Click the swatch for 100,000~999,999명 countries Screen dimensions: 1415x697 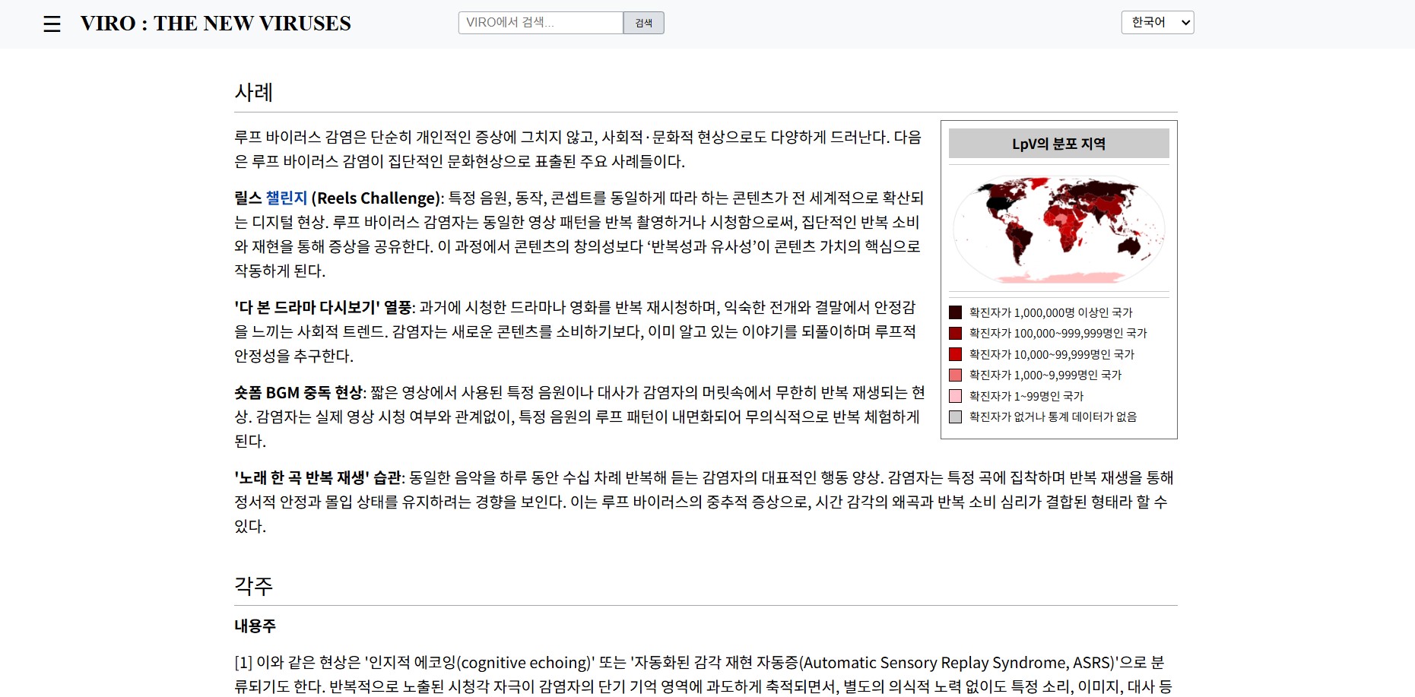956,332
